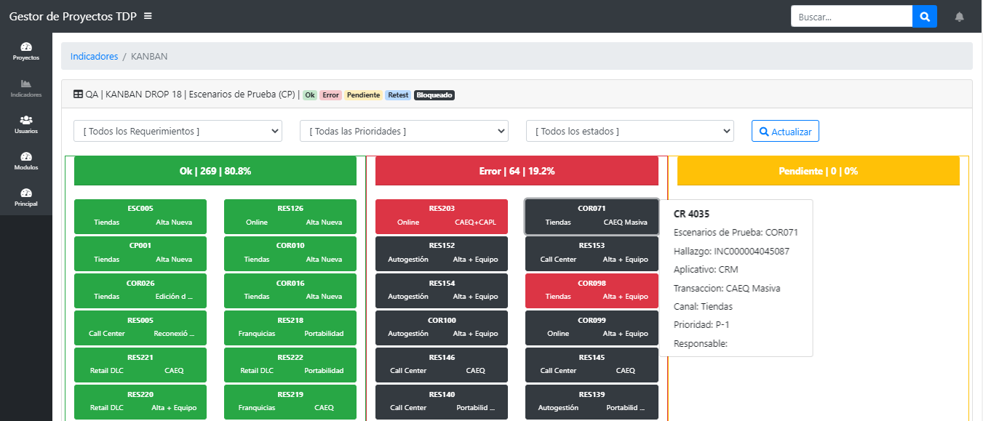
Task: Open the RES145 Call Center card
Action: [x=592, y=364]
